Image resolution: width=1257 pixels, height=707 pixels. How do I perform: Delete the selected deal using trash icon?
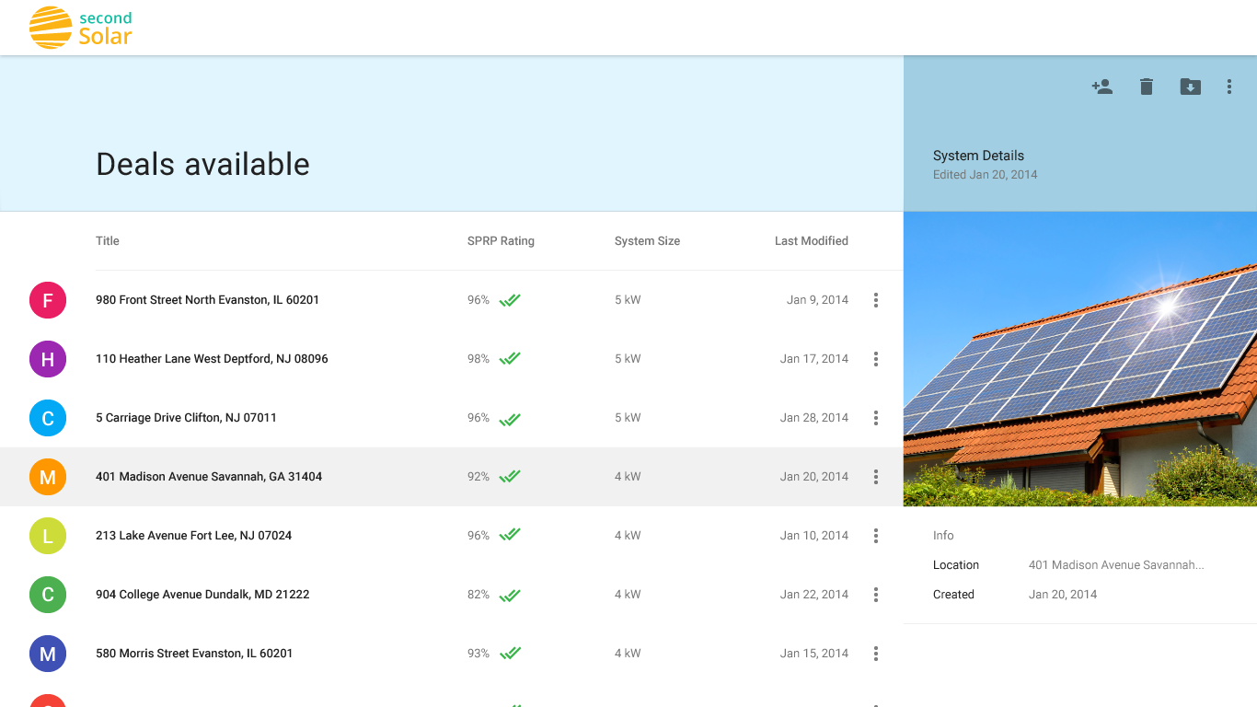pos(1146,86)
